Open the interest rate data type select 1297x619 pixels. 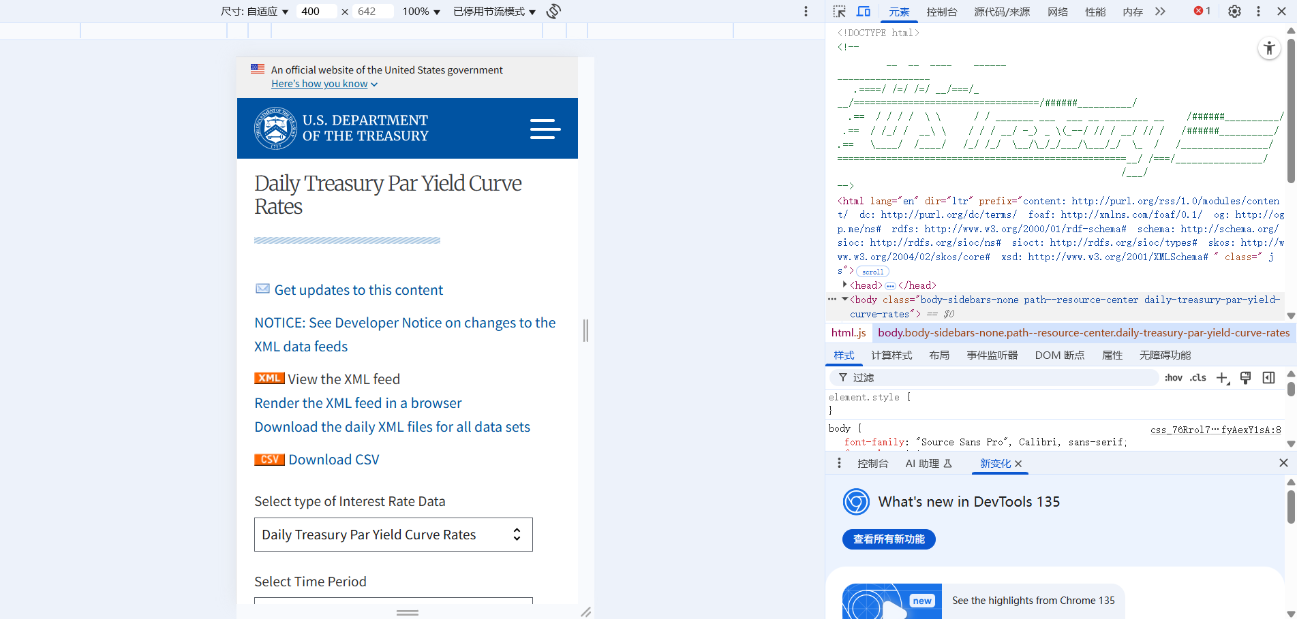click(x=393, y=535)
